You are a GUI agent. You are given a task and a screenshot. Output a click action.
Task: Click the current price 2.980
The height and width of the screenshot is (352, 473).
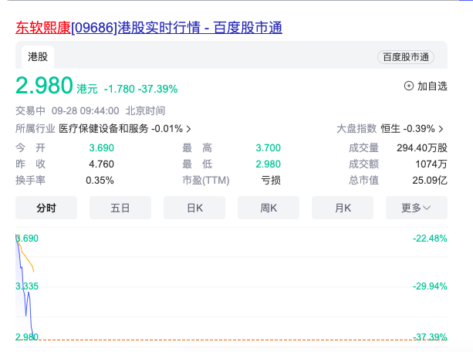[x=44, y=86]
